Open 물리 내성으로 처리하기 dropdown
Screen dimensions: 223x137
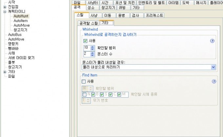pos(213,67)
